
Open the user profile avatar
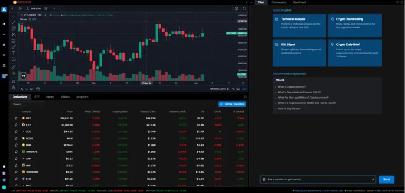click(4, 187)
